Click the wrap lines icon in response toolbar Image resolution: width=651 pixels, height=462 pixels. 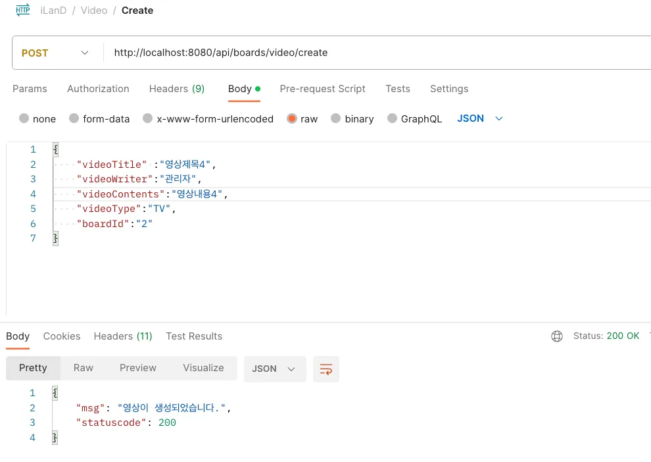[326, 369]
